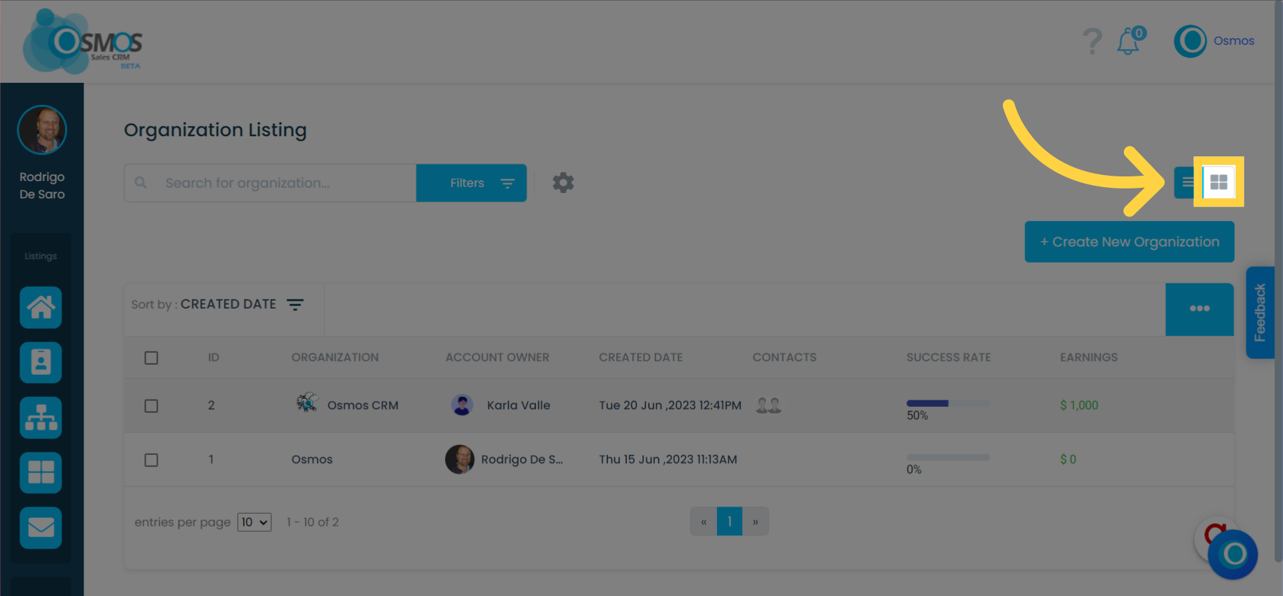Click the Osmos account name link
This screenshot has width=1283, height=596.
pyautogui.click(x=1234, y=41)
